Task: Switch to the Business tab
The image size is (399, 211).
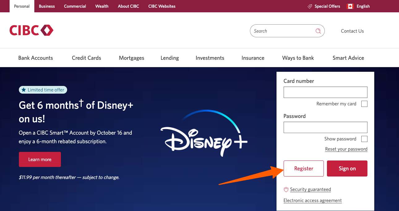Action: 46,6
